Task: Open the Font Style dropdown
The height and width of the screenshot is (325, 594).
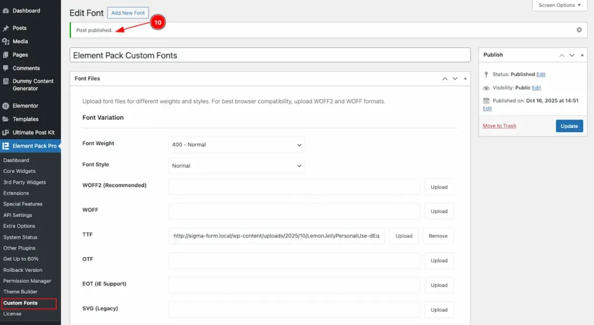Action: [236, 166]
